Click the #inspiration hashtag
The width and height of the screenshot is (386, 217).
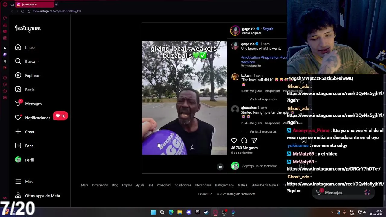click(x=270, y=57)
